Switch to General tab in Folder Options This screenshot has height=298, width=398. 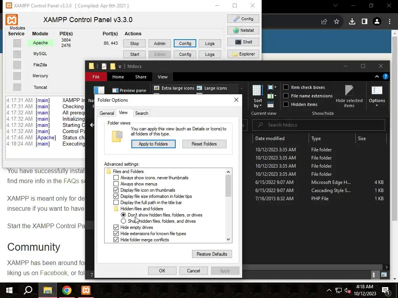[106, 113]
